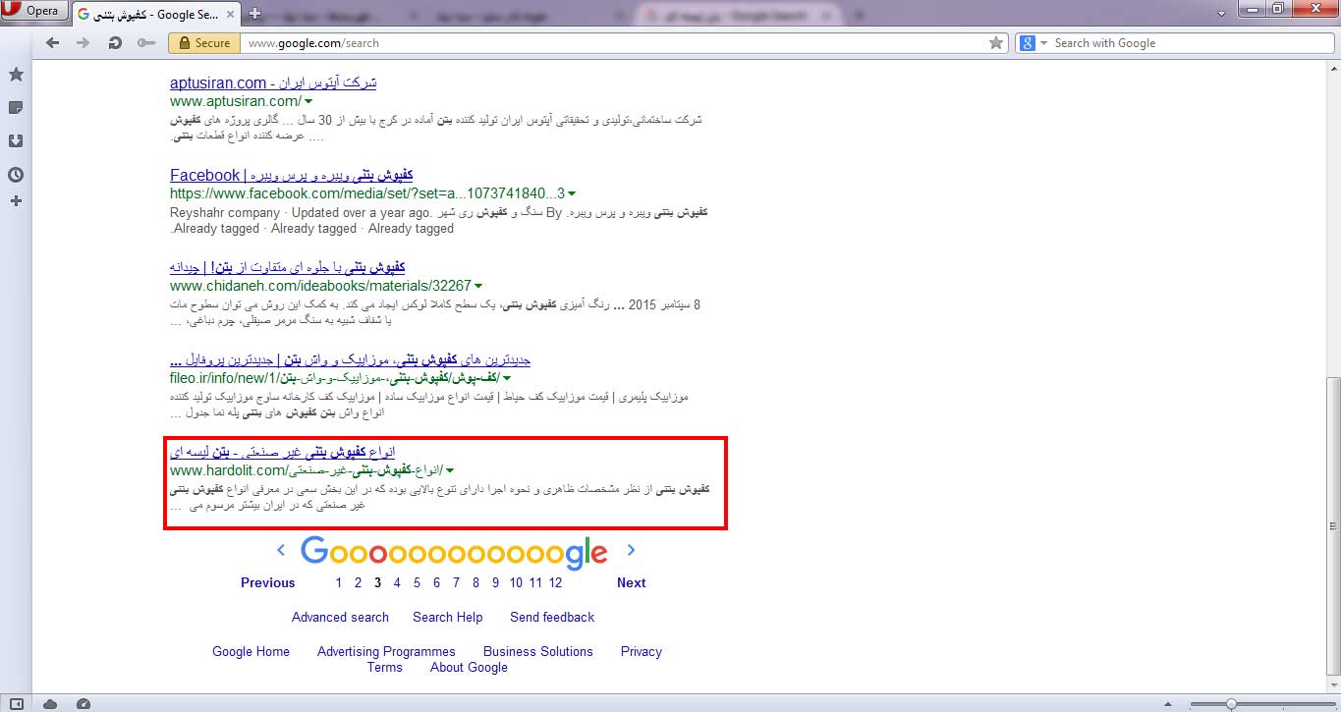Expand the hardolit.com result dropdown arrow
This screenshot has width=1341, height=712.
tap(449, 470)
